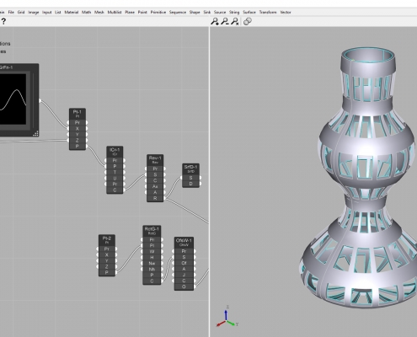417x337 pixels.
Task: Click the Ax row on the Rev-1 node
Action: [155, 186]
